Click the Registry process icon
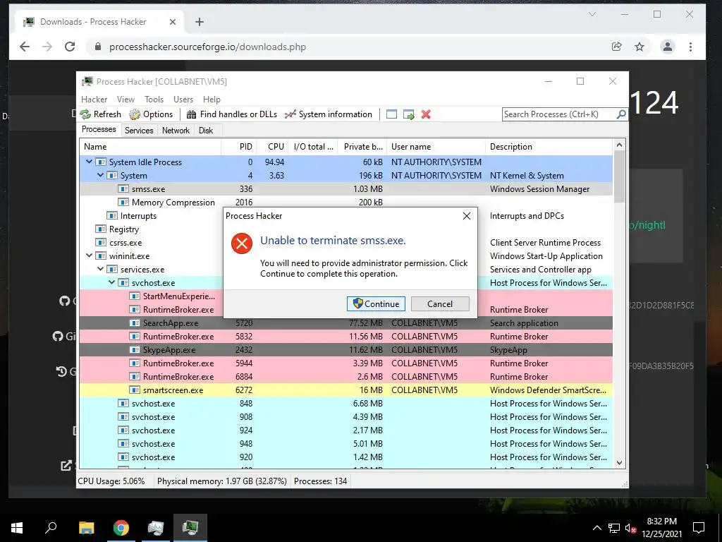The width and height of the screenshot is (722, 542). (x=100, y=229)
